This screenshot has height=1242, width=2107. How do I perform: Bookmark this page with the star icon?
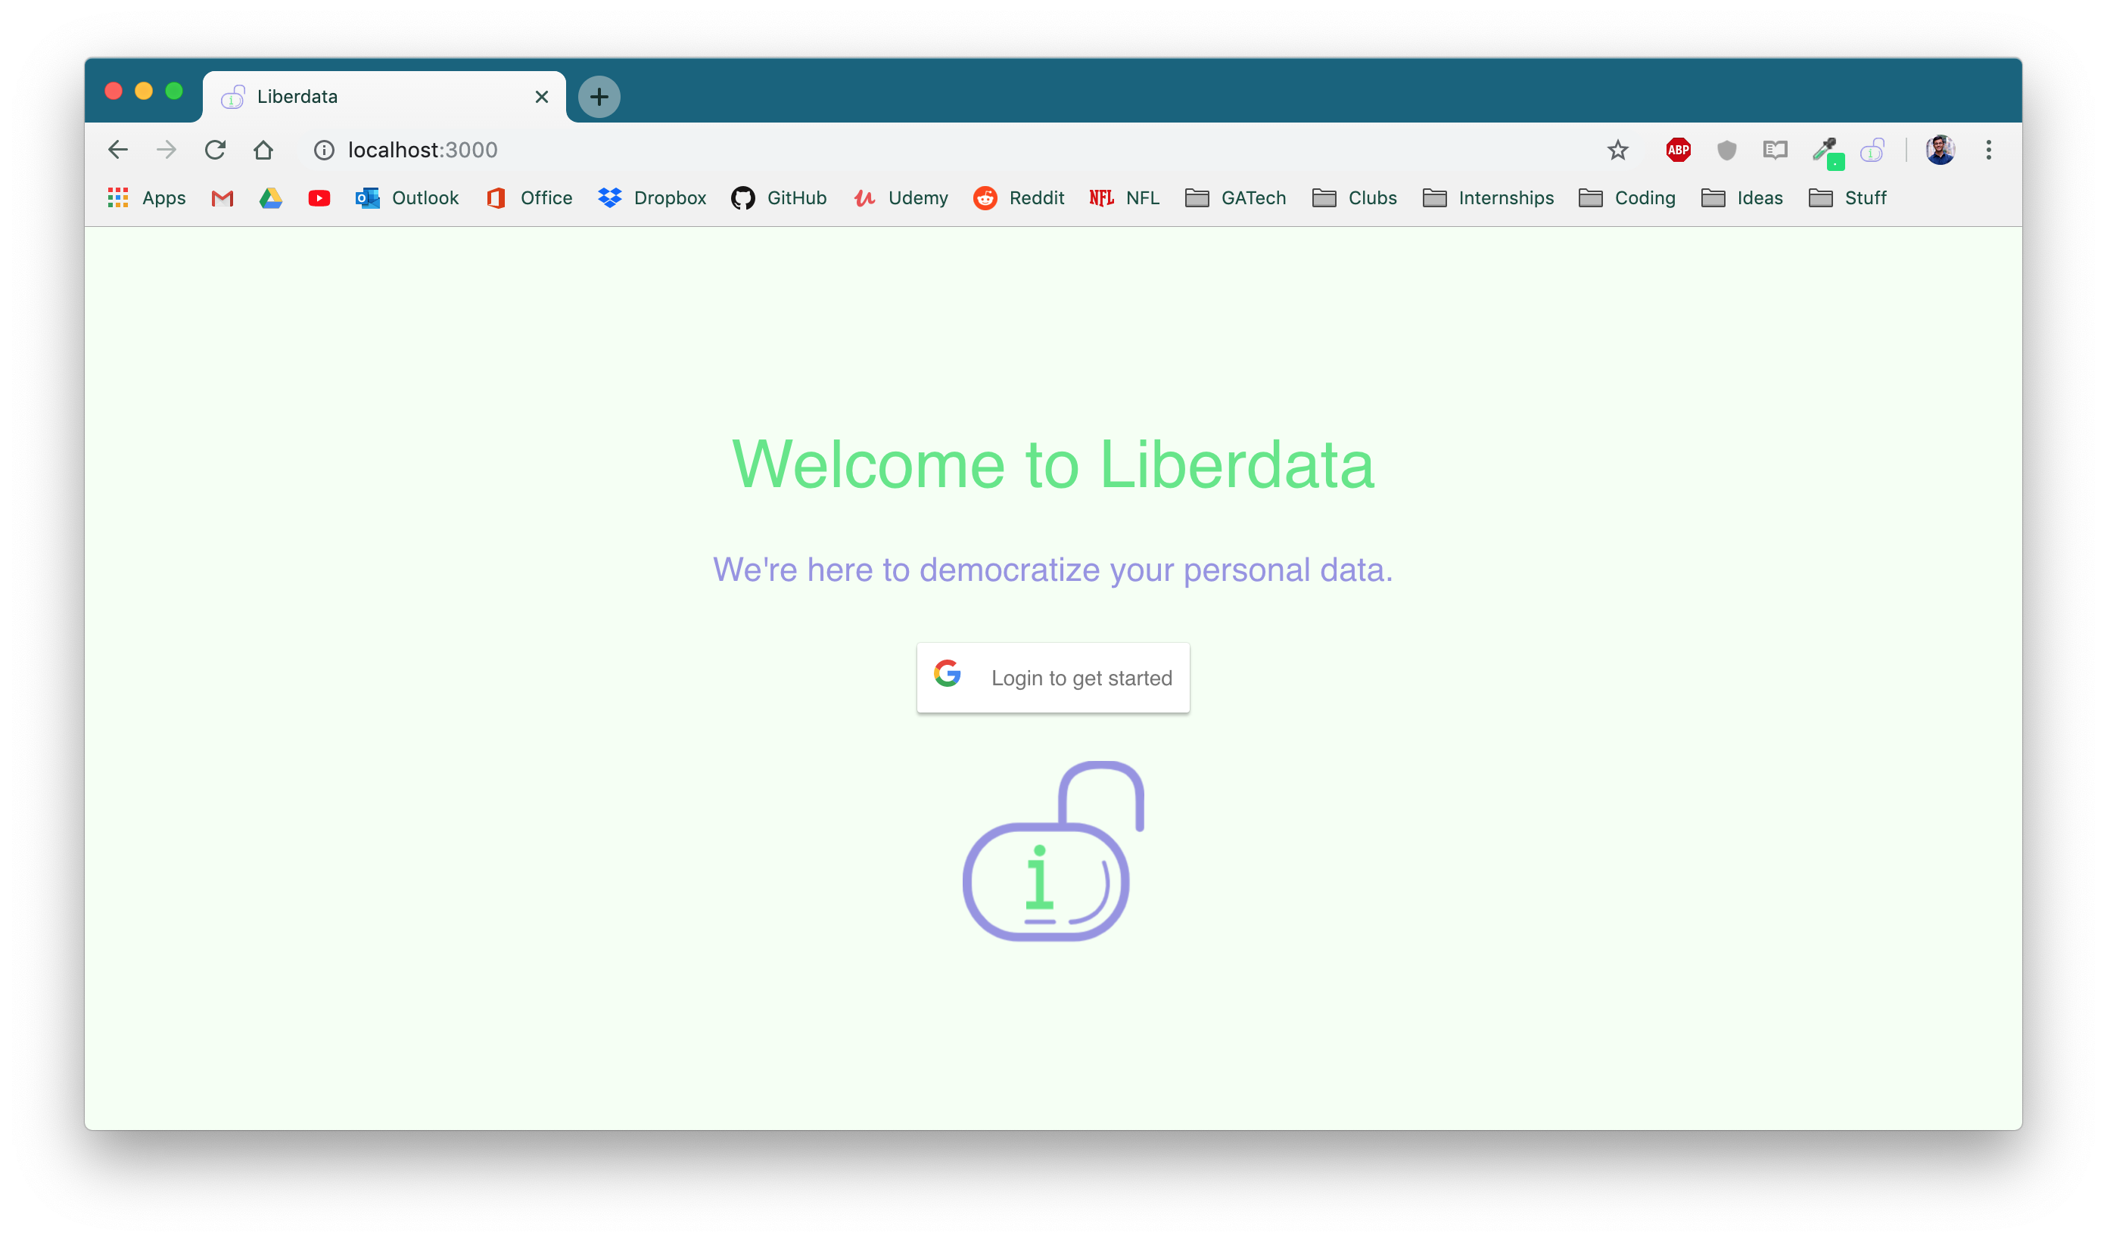coord(1618,150)
